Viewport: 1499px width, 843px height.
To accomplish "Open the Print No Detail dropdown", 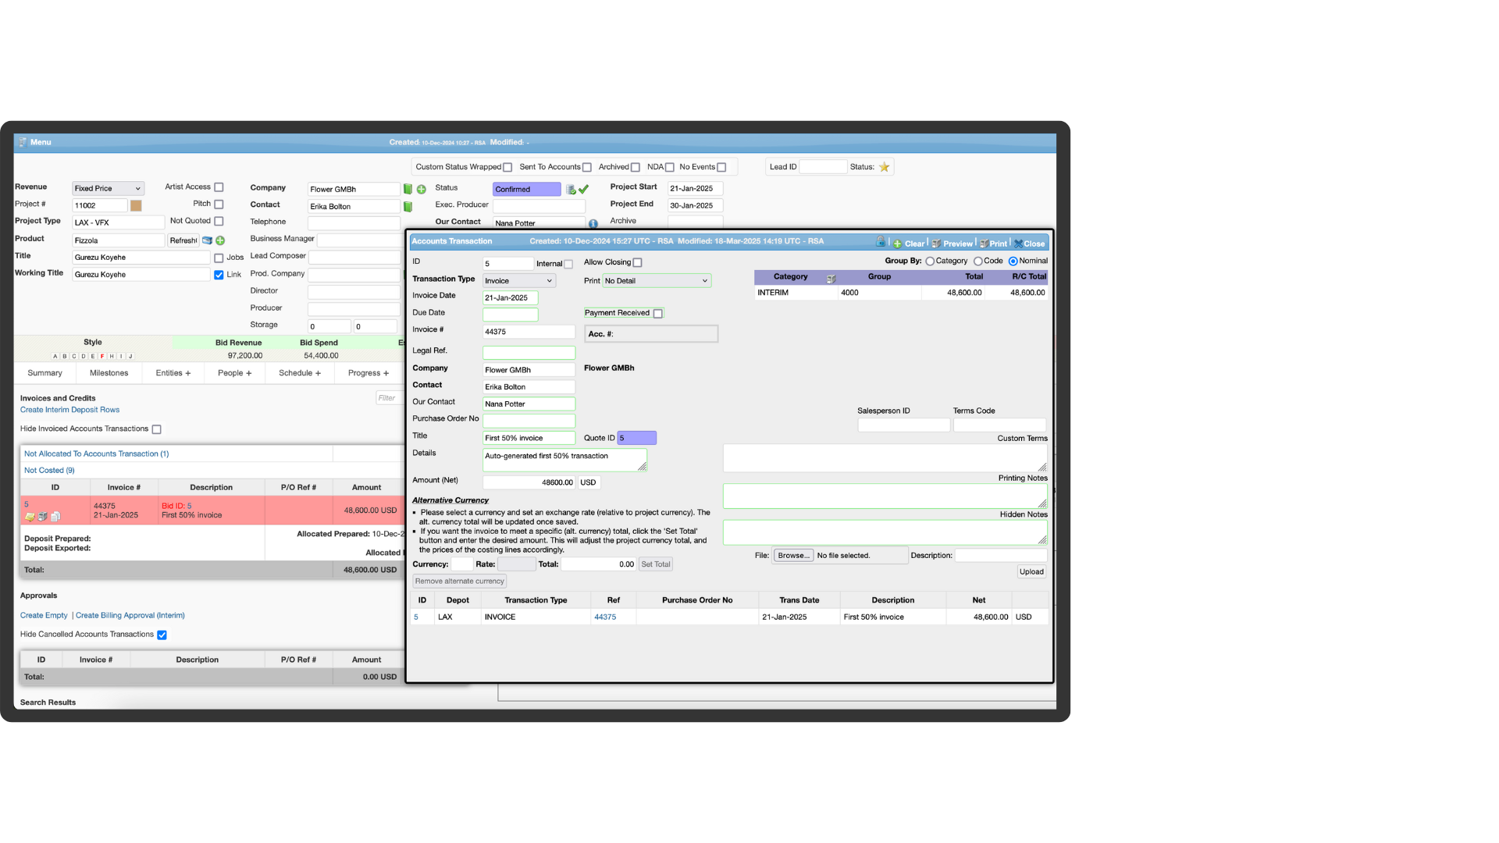I will (x=656, y=281).
